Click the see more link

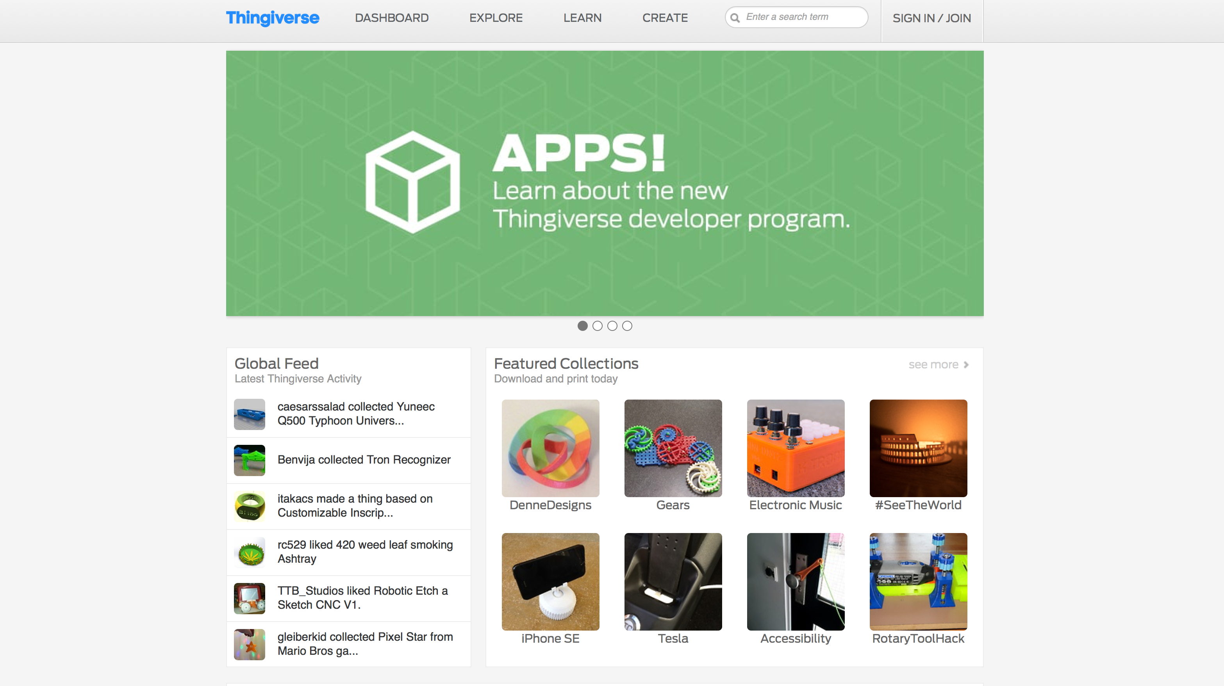click(x=933, y=364)
